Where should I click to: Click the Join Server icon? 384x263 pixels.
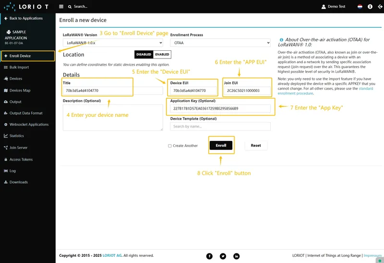pyautogui.click(x=6, y=148)
